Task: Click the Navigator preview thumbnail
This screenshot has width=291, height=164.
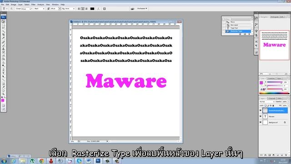Action: [274, 45]
